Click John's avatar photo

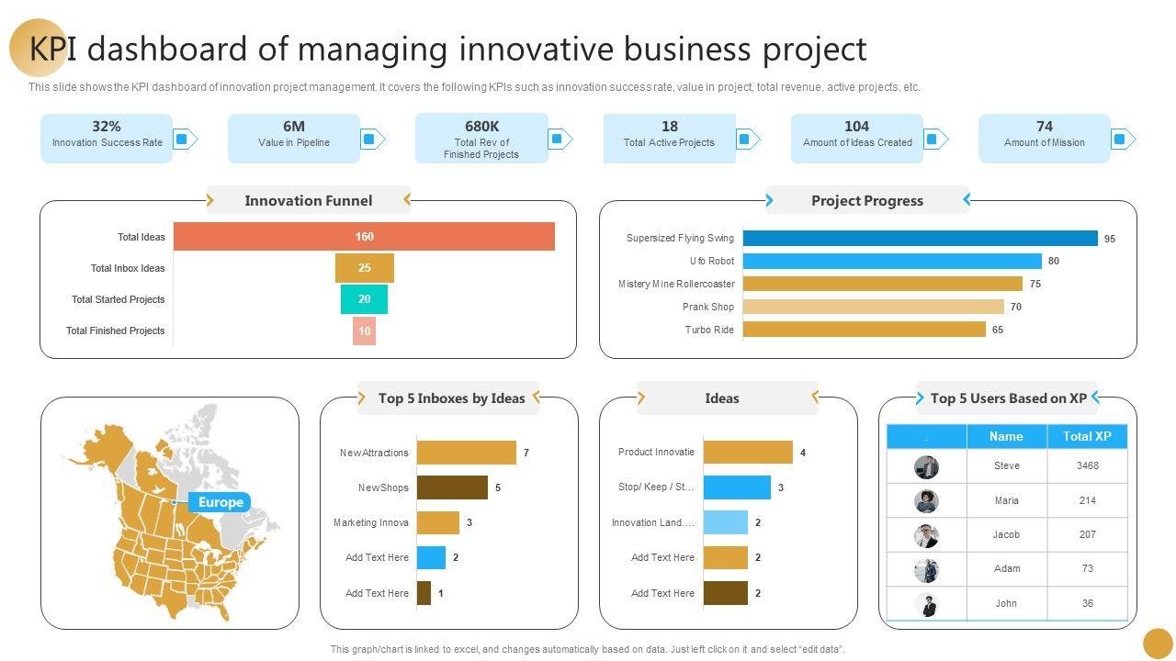[x=926, y=604]
